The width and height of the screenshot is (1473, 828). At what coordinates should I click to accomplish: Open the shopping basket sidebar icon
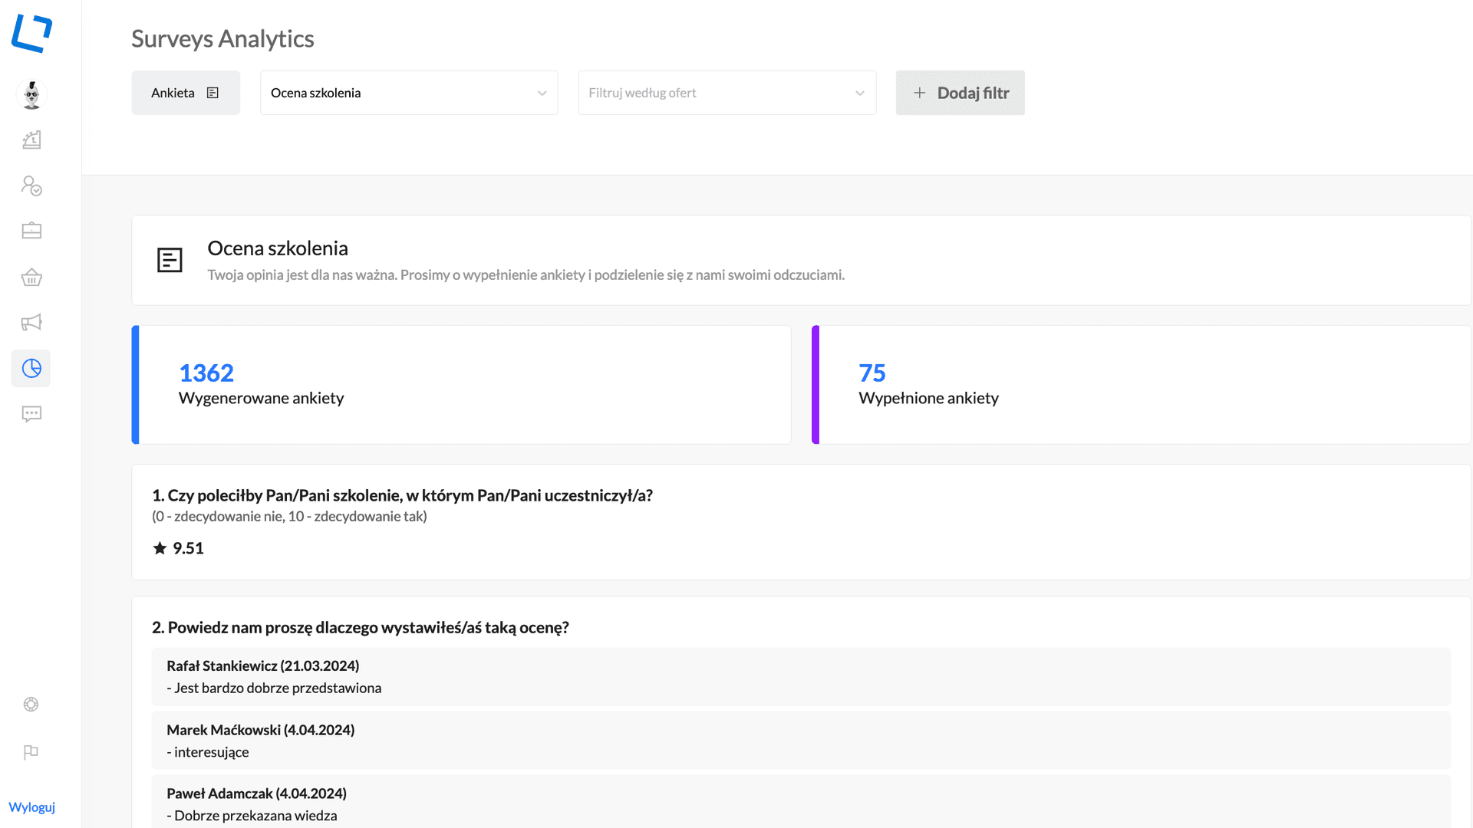click(31, 277)
